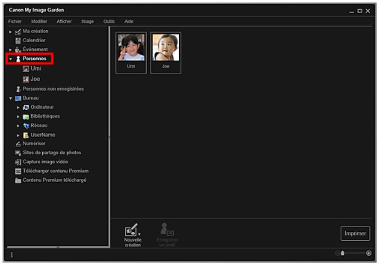The image size is (378, 264).
Task: Click the information icon in status bar
Action: tap(11, 254)
